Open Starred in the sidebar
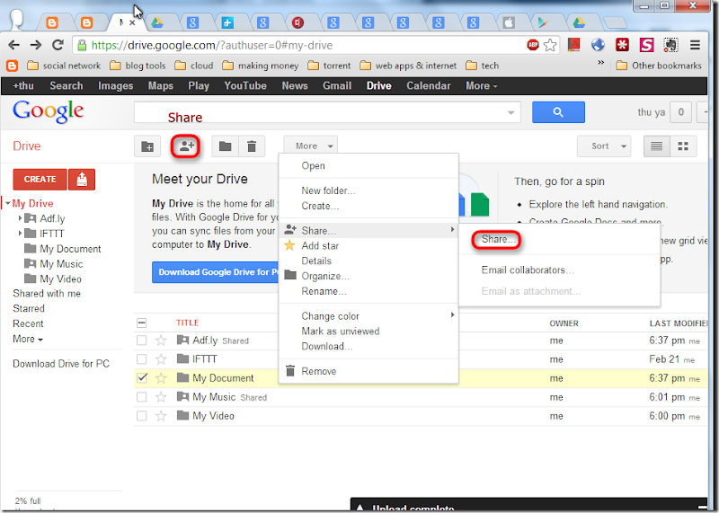This screenshot has width=719, height=513. (29, 308)
